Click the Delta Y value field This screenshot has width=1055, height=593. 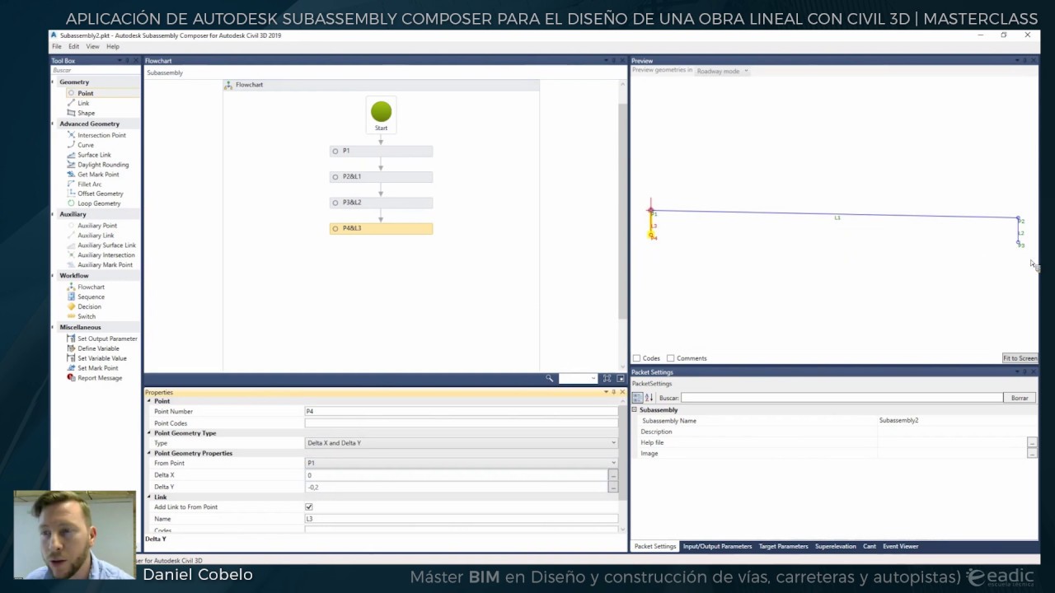(x=457, y=487)
